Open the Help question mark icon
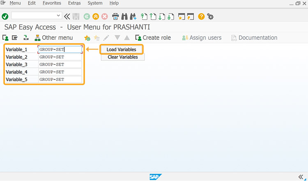The width and height of the screenshot is (308, 181). pos(201,16)
